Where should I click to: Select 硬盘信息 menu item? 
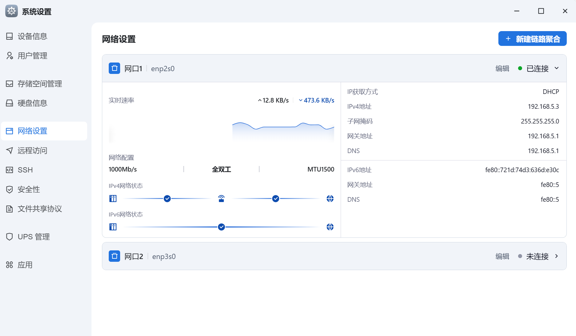coord(44,103)
